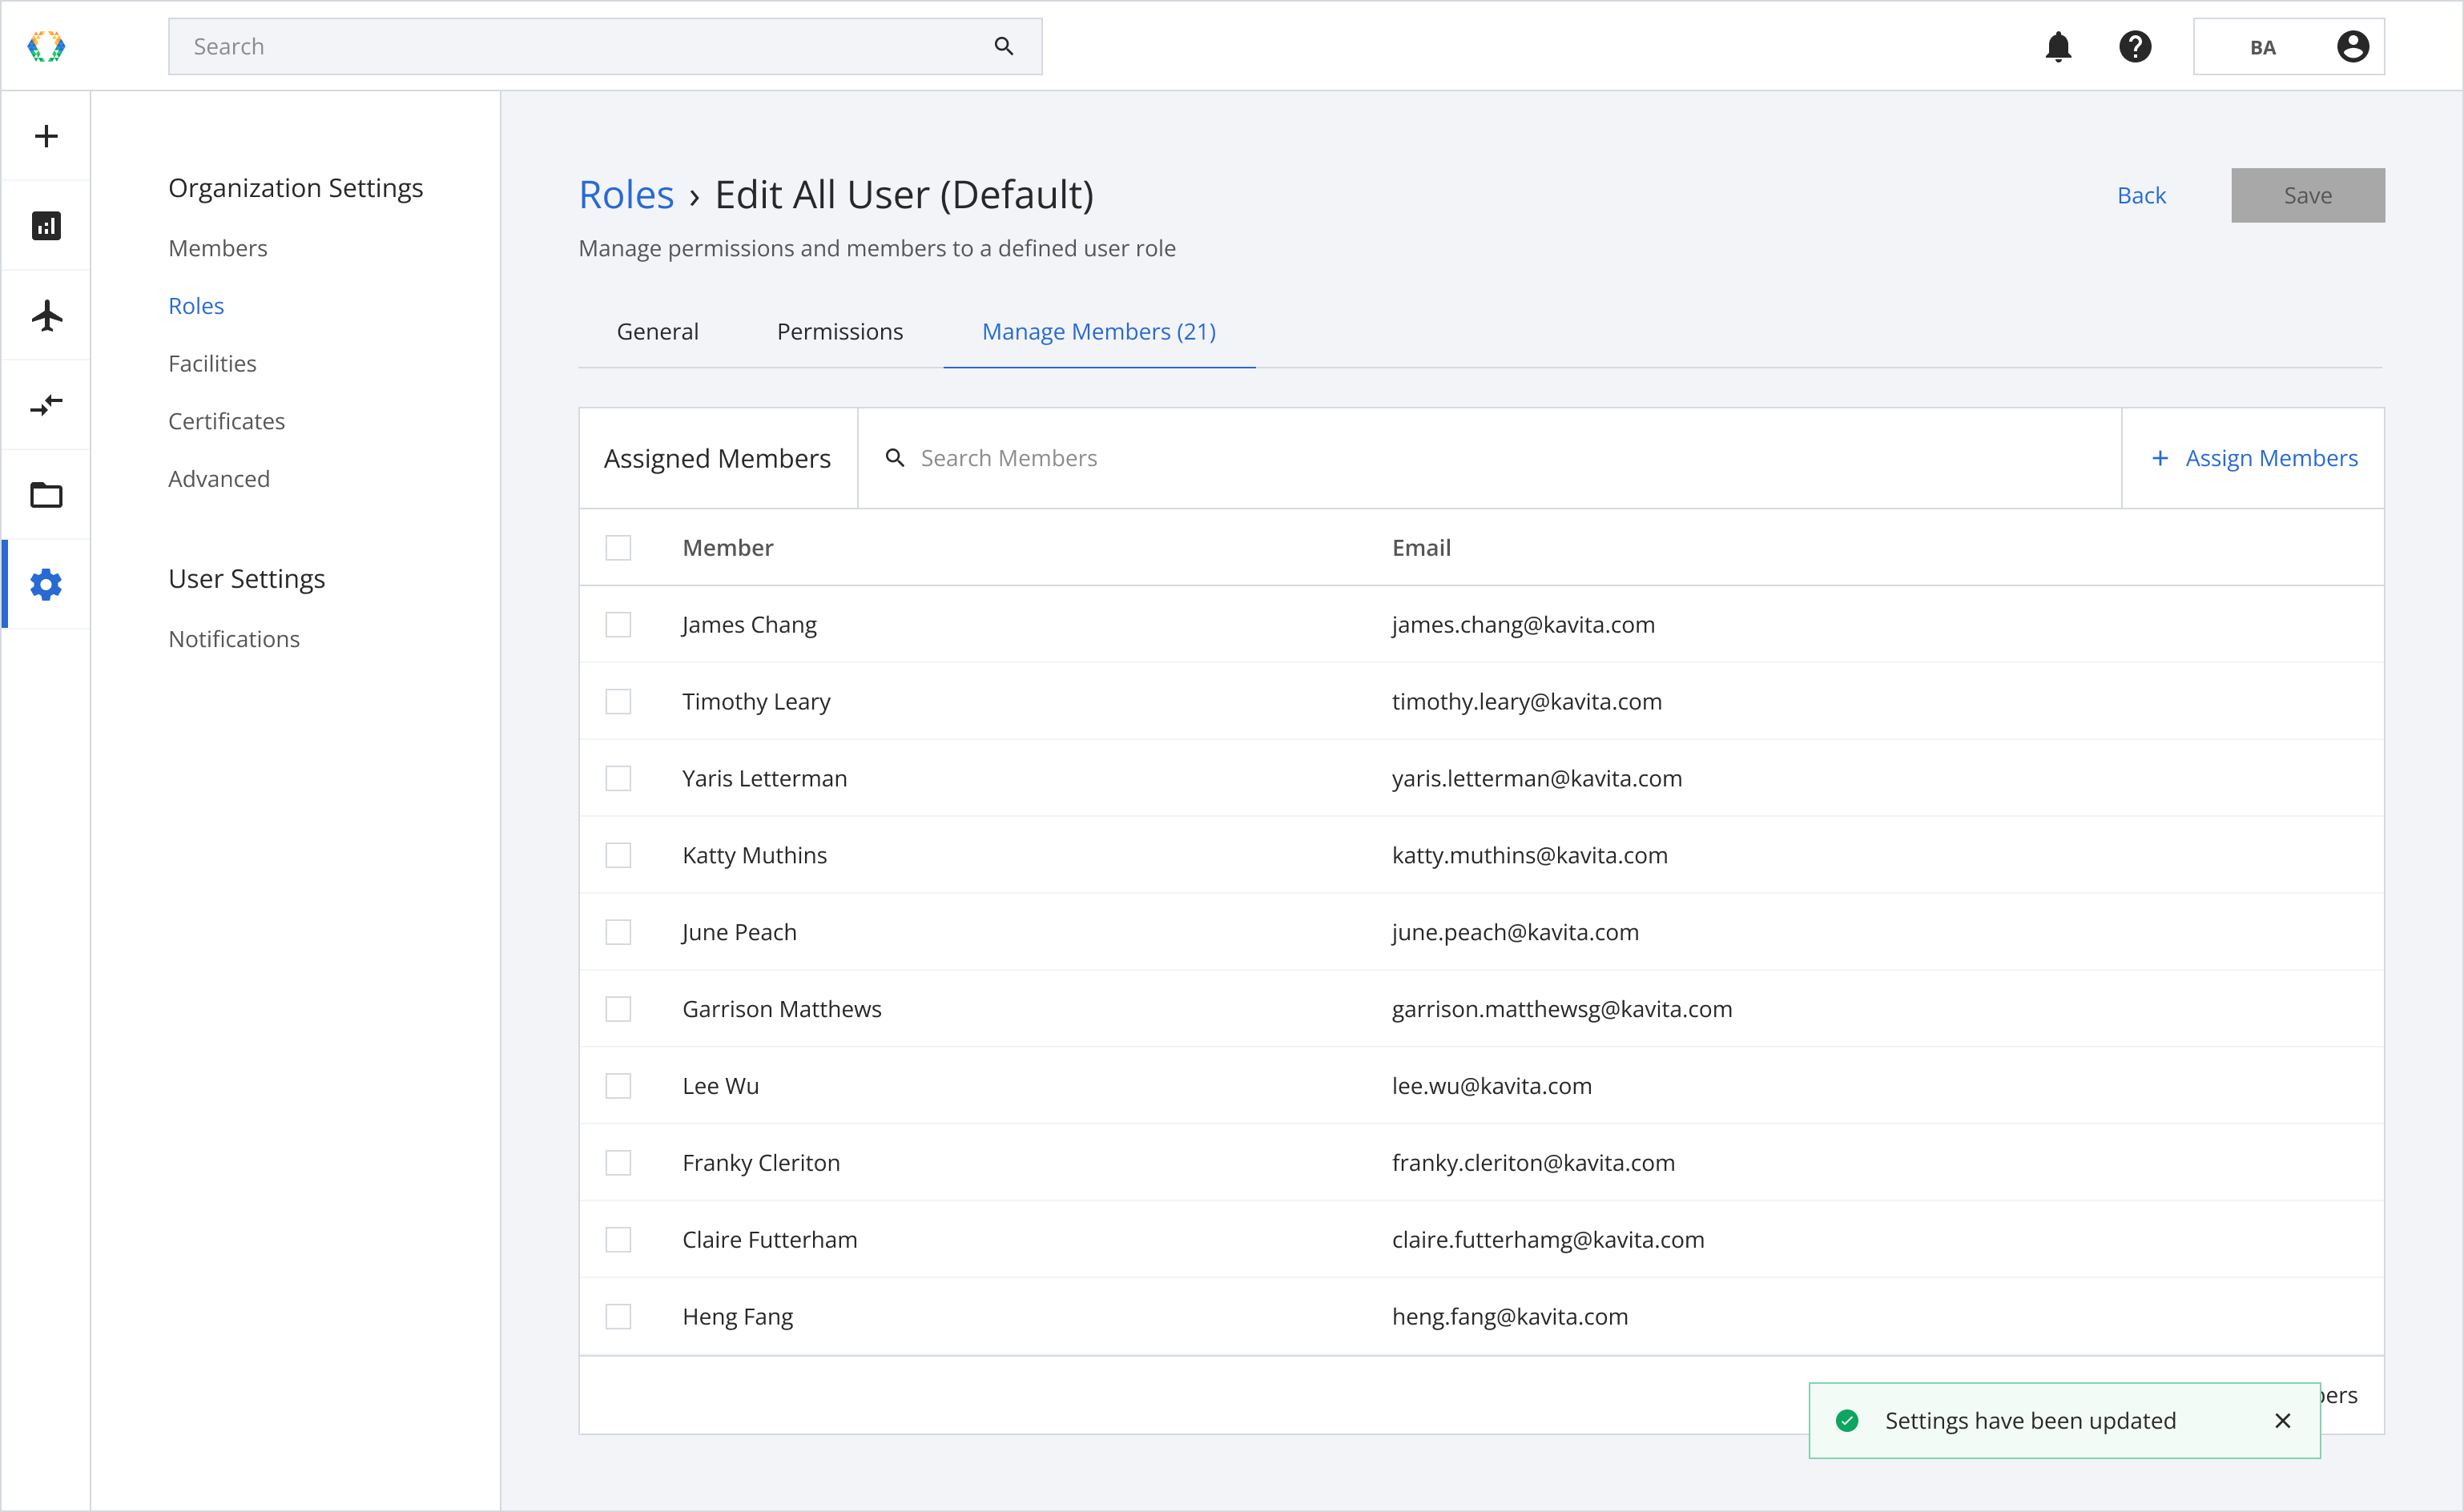
Task: Open the dashboard chart icon in sidebar
Action: tap(46, 226)
